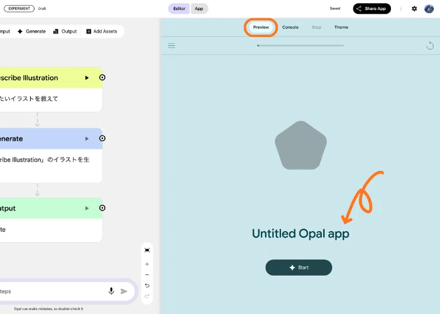This screenshot has height=314, width=440.
Task: Click the Describe Illustration node connector port
Action: click(x=102, y=78)
